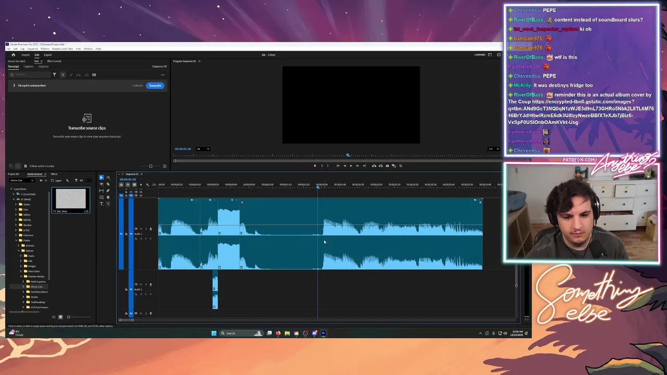Adjust Media Browser thumbnail size slider
The image size is (667, 375).
click(68, 317)
